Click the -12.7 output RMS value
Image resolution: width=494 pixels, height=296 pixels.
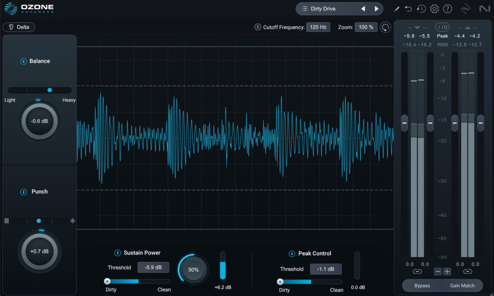[475, 45]
